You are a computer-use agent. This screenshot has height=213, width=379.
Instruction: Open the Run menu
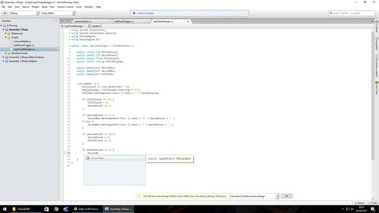click(52, 7)
